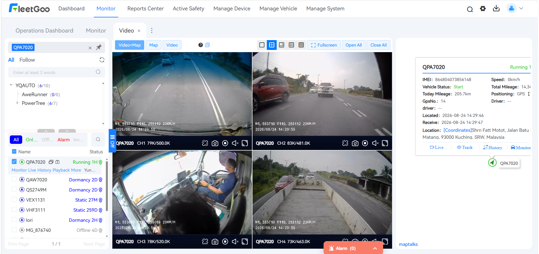Select single-pane video layout
This screenshot has height=254, width=539.
[262, 45]
